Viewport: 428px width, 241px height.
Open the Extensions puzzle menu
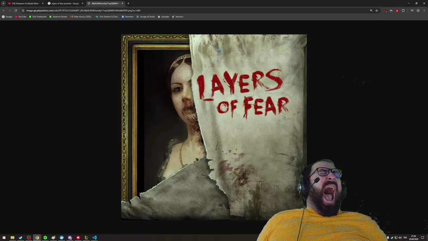(403, 10)
